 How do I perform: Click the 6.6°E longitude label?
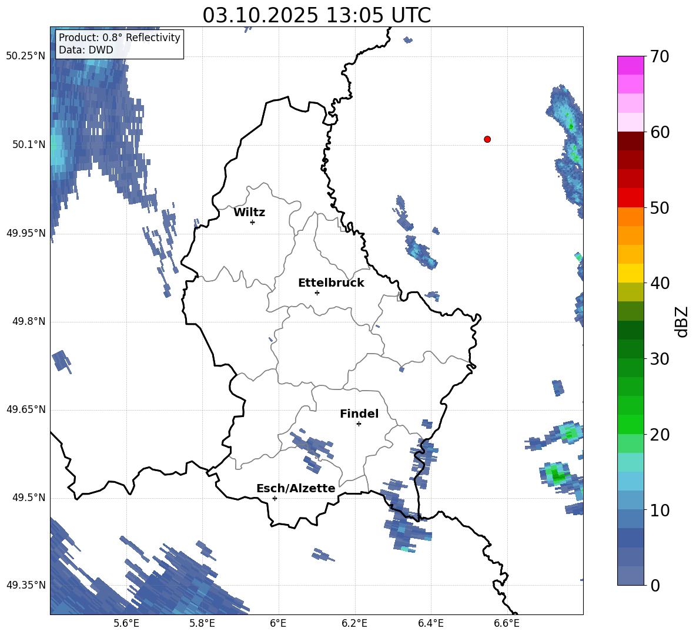click(507, 623)
